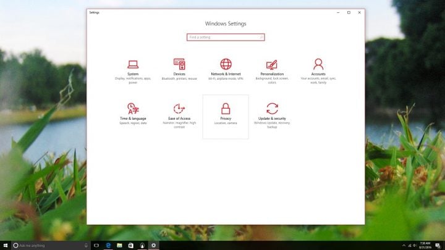Open Task View from the taskbar
Screen dimensions: 445x250
click(x=96, y=245)
